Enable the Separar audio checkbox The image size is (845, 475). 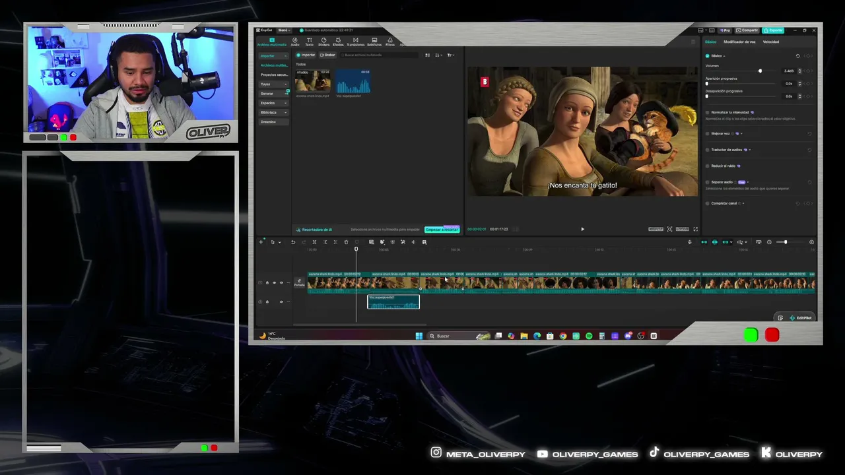[x=707, y=182]
